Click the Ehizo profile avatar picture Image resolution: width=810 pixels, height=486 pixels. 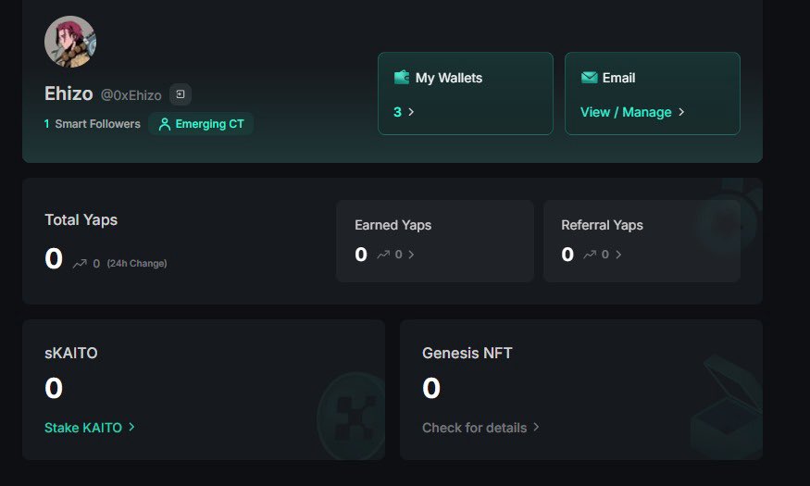70,42
